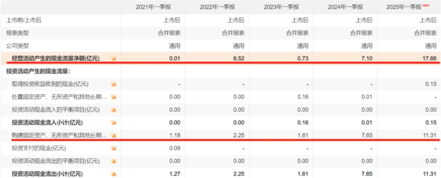The width and height of the screenshot is (441, 178).
Task: Select the 2024年一季报 column header
Action: pos(345,7)
